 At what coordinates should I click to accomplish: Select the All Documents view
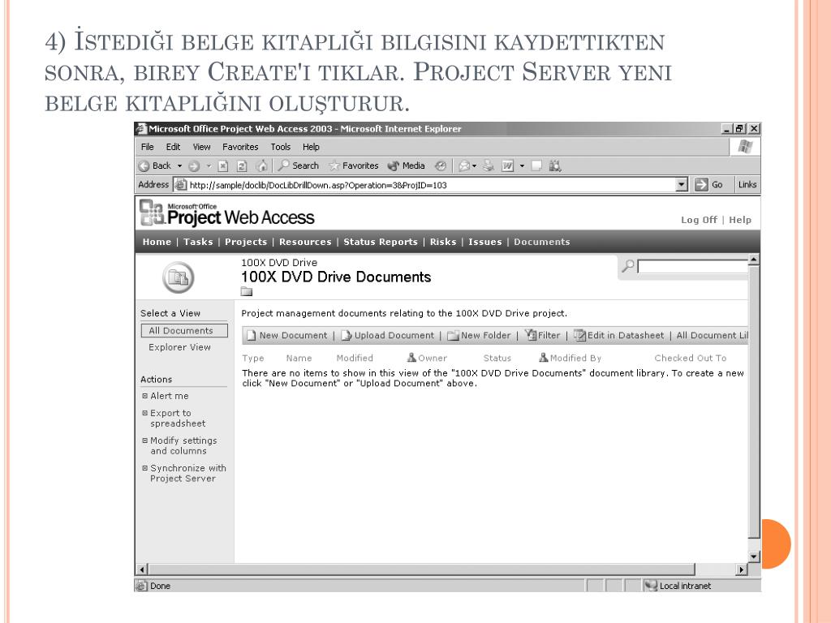(x=184, y=331)
